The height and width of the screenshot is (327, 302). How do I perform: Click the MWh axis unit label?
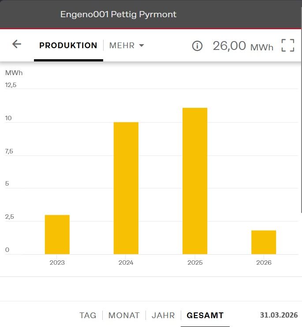pyautogui.click(x=14, y=73)
